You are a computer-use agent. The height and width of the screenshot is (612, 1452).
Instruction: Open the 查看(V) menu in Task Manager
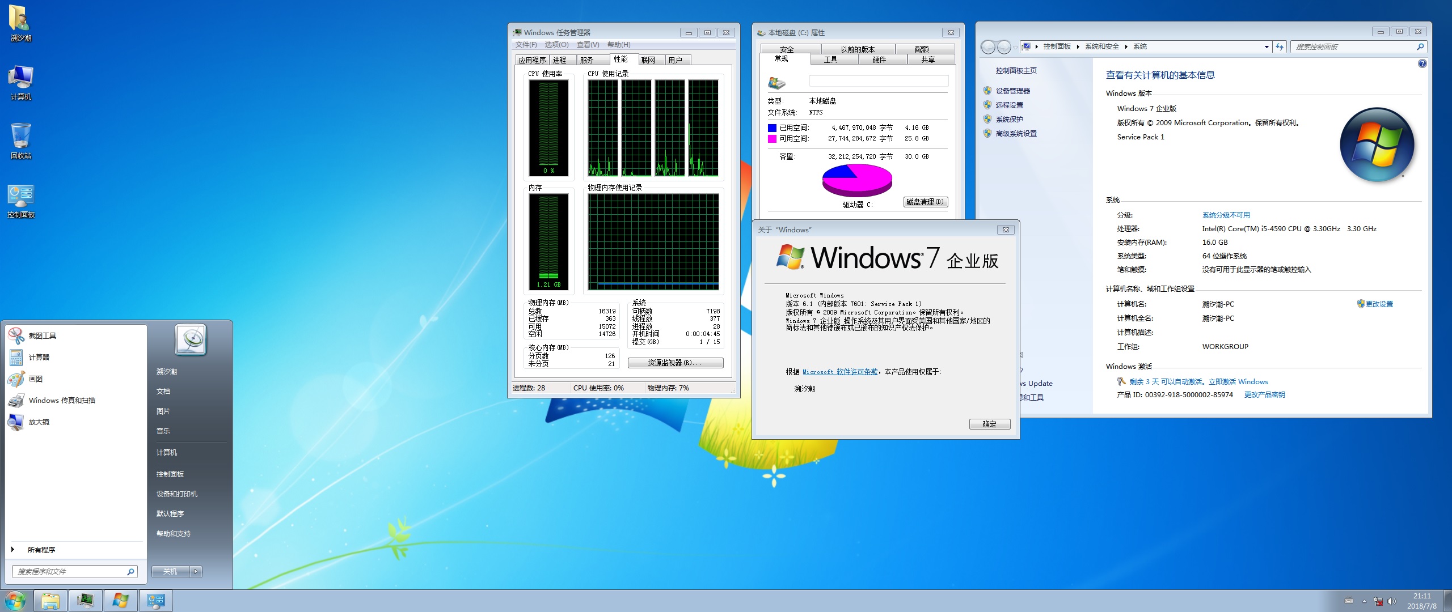[588, 45]
